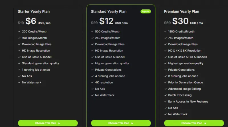Screen dimensions: 228x127
Task: Click the green Popular badge
Action: point(146,12)
